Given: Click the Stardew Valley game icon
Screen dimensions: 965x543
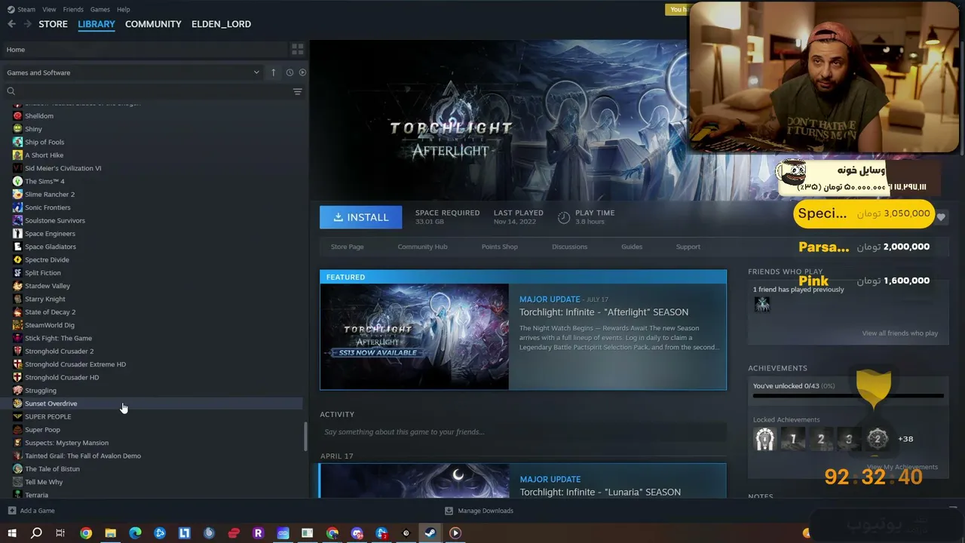Looking at the screenshot, I should [18, 286].
